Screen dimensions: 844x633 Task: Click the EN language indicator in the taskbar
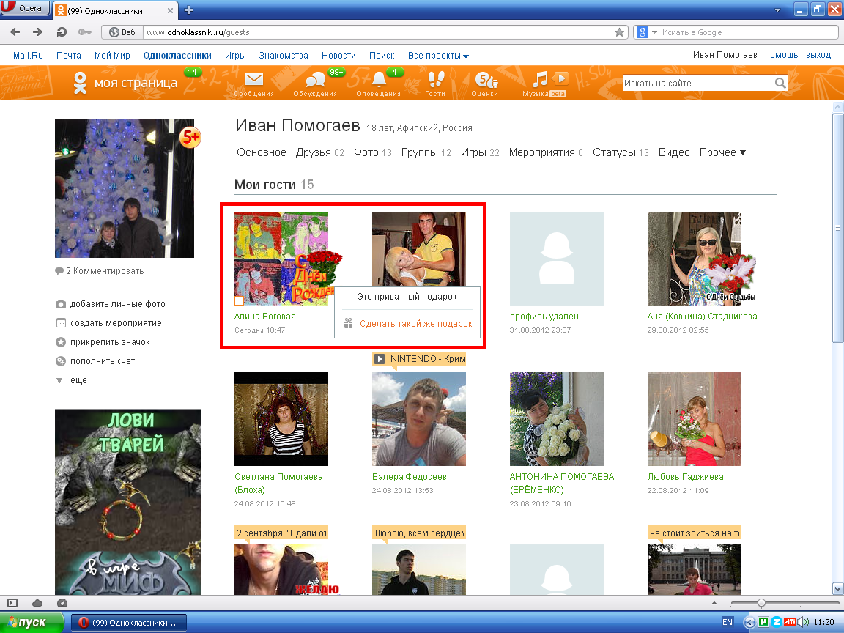[728, 622]
